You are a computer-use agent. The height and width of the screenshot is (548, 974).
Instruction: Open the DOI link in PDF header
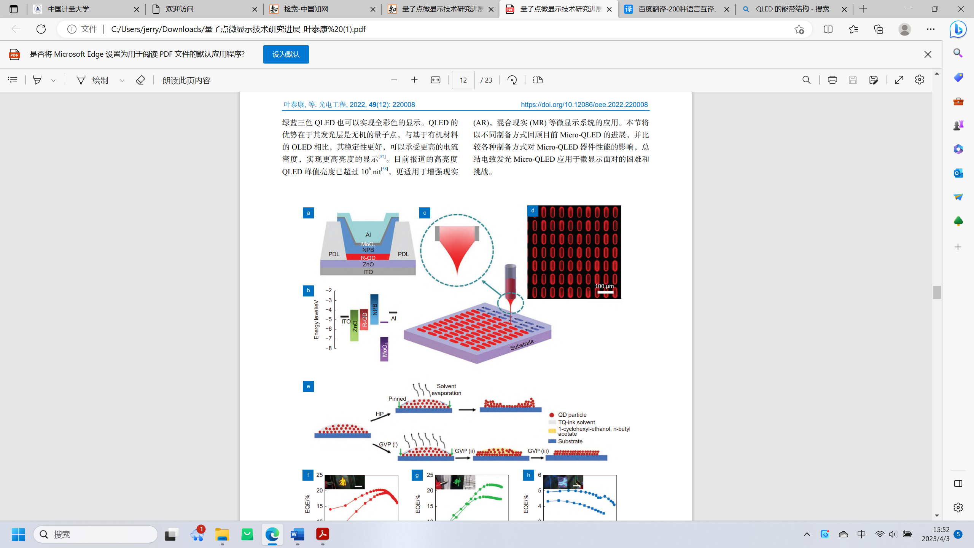pos(584,105)
